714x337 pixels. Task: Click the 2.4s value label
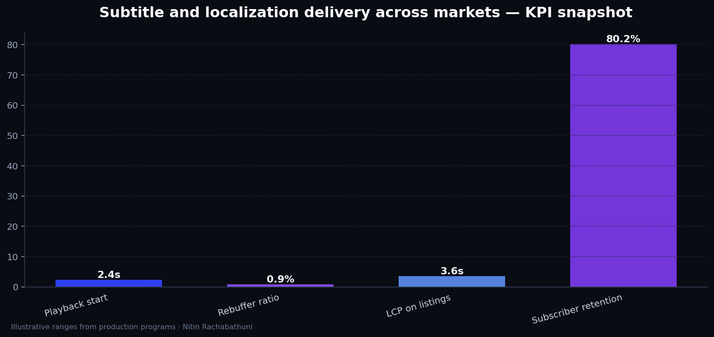(x=109, y=275)
